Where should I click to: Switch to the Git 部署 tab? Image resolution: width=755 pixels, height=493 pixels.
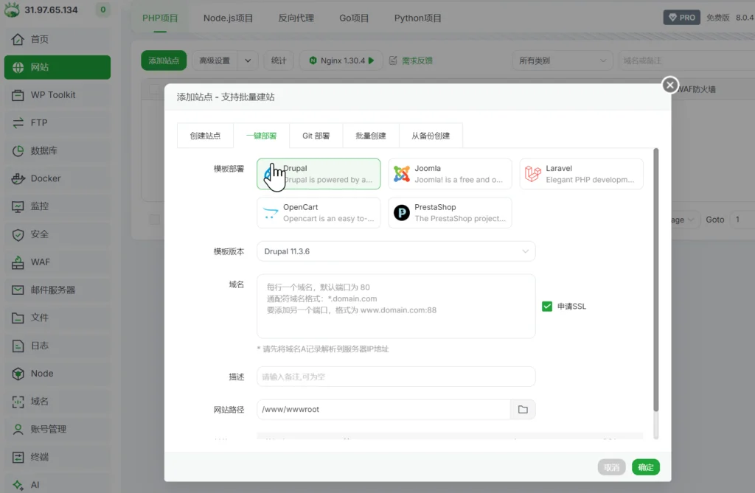click(x=316, y=136)
